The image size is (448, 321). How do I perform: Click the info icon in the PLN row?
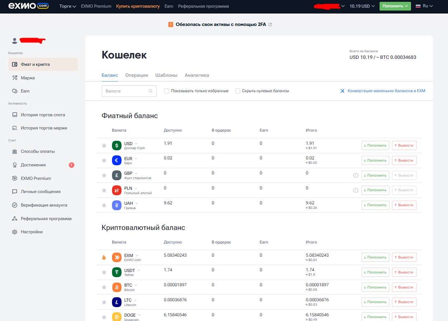point(355,190)
